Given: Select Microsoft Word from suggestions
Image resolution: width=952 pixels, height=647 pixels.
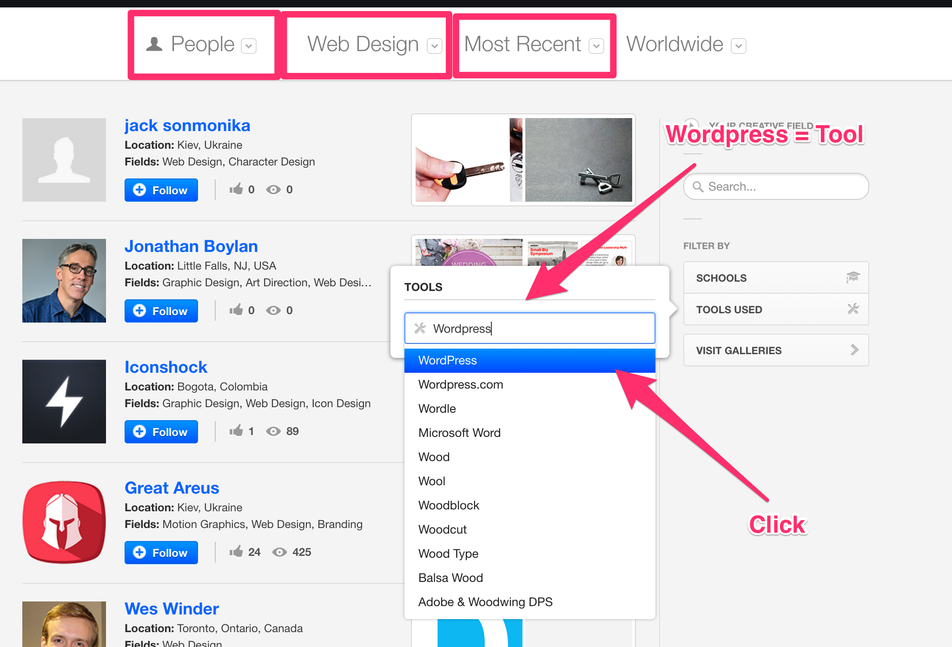Looking at the screenshot, I should 529,433.
